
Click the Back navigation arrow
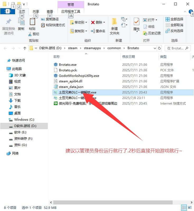coord(5,48)
